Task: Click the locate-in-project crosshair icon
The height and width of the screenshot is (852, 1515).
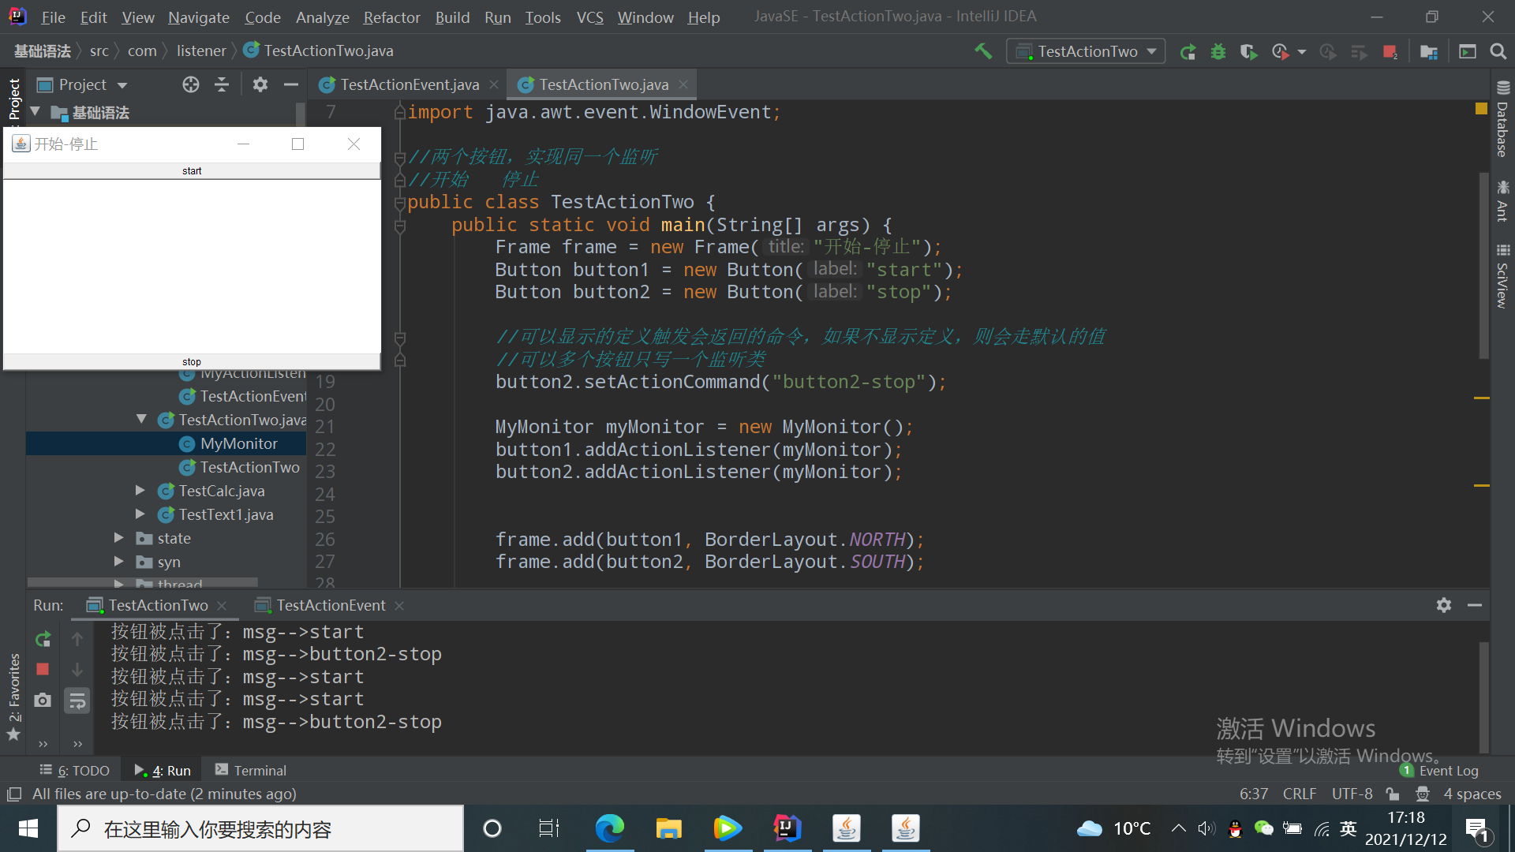Action: click(190, 84)
